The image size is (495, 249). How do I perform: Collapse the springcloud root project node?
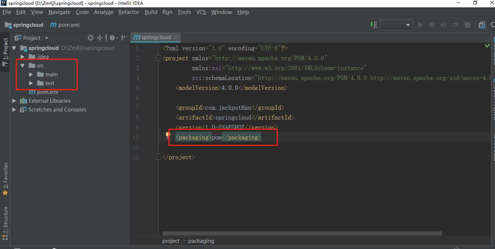(x=14, y=48)
